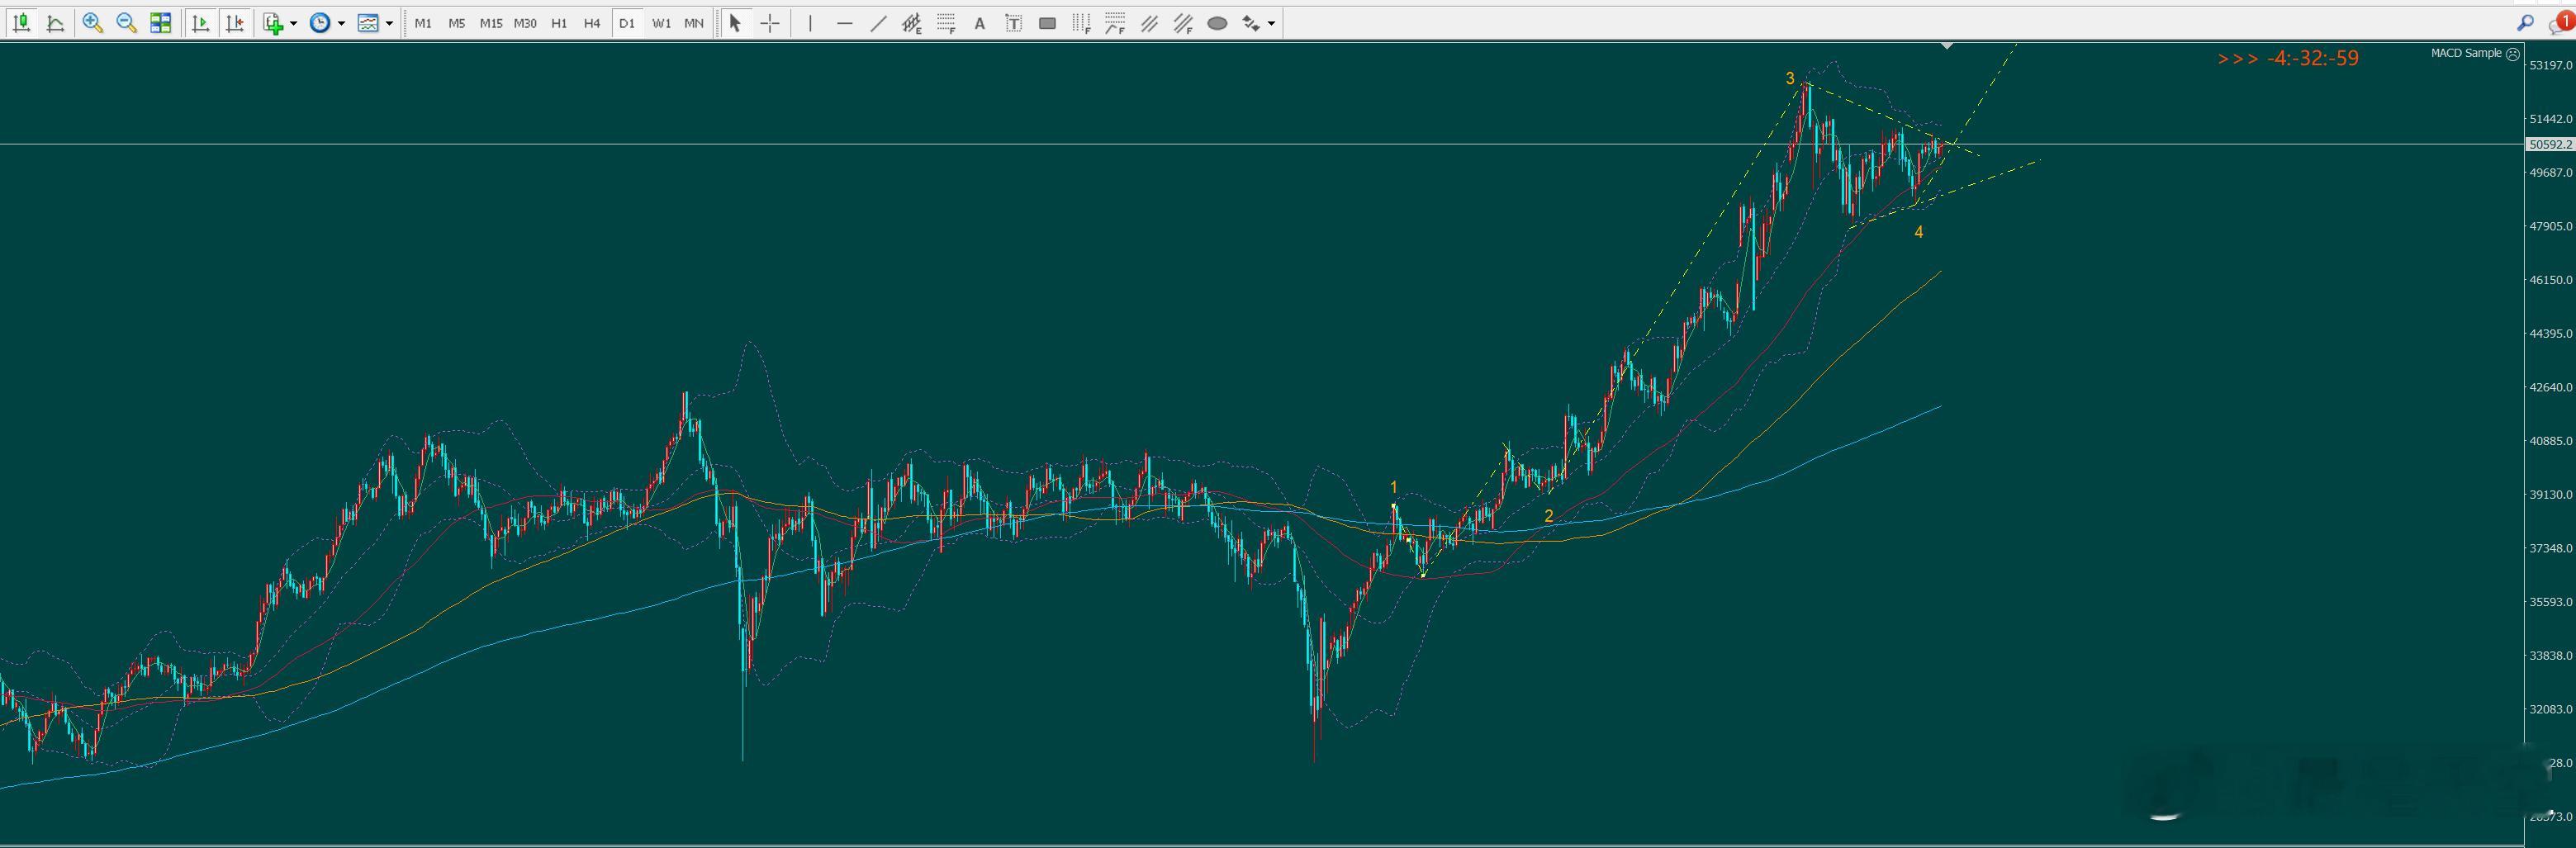
Task: Click the chart shift triangle marker
Action: (1946, 46)
